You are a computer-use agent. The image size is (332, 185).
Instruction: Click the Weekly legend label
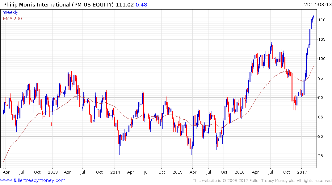click(x=11, y=12)
